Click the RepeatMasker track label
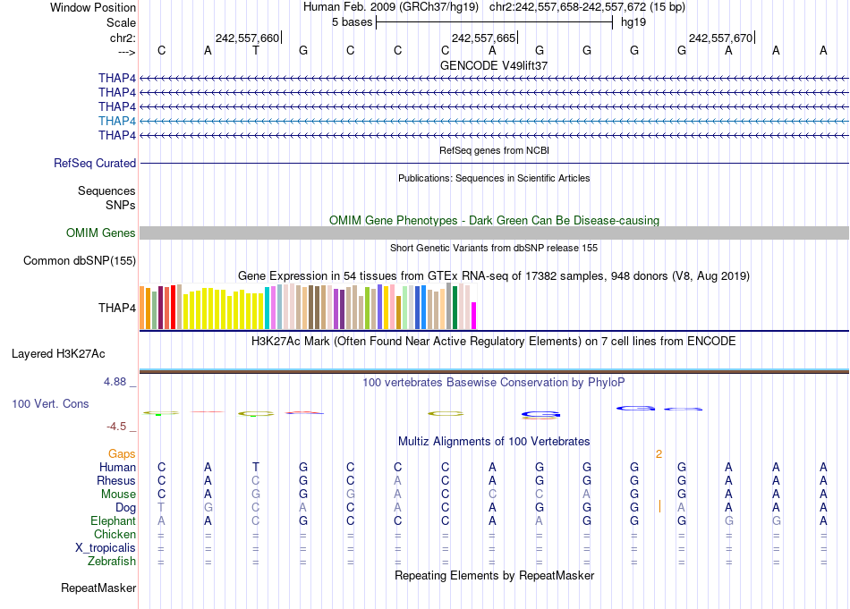This screenshot has width=850, height=609. click(x=98, y=588)
